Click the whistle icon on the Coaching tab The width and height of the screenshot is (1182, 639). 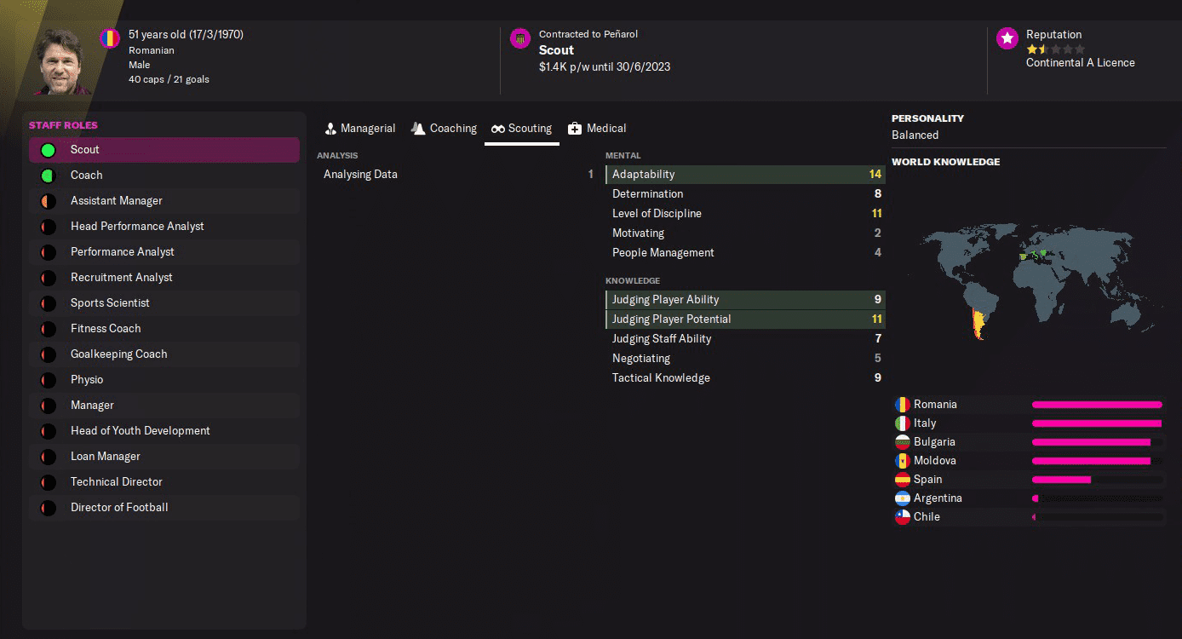[x=417, y=128]
